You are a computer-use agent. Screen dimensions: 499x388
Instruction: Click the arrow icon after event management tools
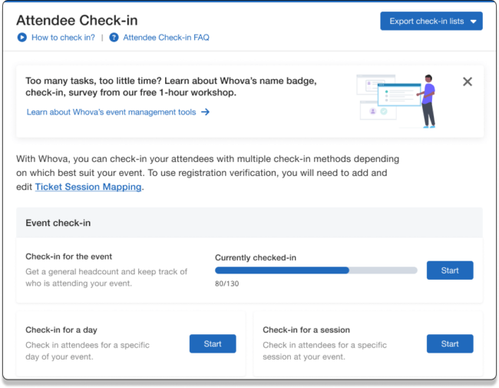click(x=205, y=112)
